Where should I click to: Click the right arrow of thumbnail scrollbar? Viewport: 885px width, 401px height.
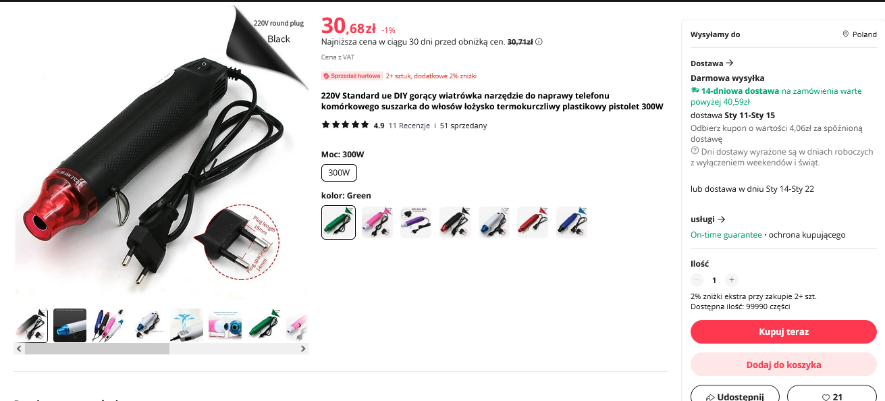click(303, 349)
